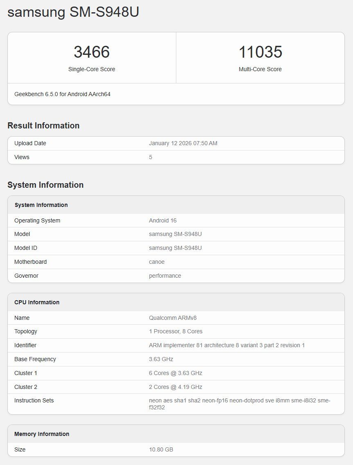Screen dimensions: 353x465
Task: Click the Model value samsung SM-S948U
Action: 175,234
